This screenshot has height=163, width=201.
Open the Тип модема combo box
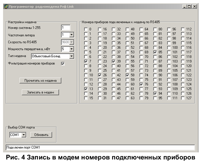pyautogui.click(x=71, y=56)
